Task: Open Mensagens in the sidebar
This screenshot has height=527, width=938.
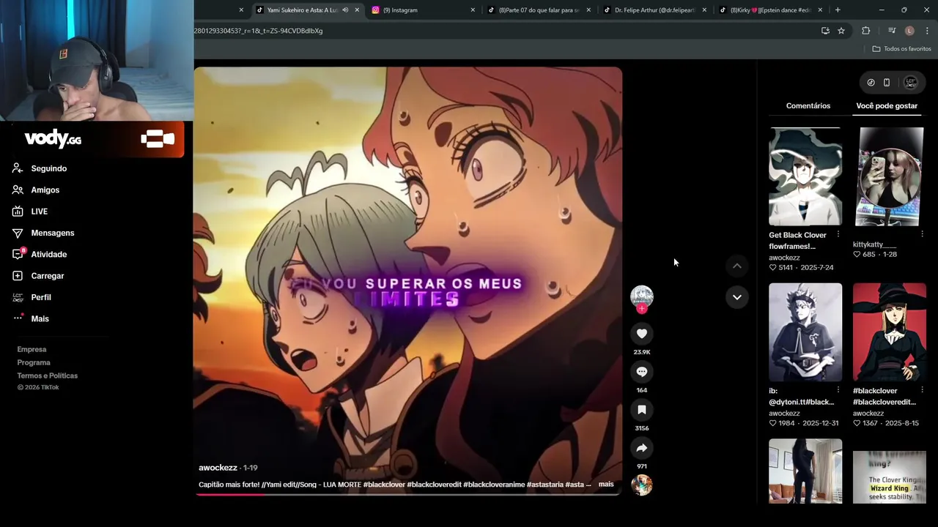Action: tap(52, 233)
